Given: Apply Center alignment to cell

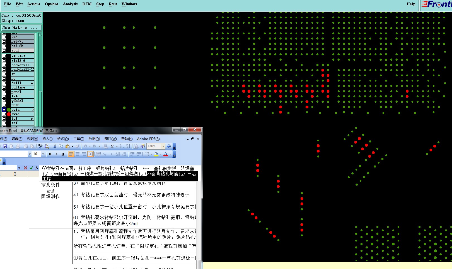Looking at the screenshot, I should point(78,154).
